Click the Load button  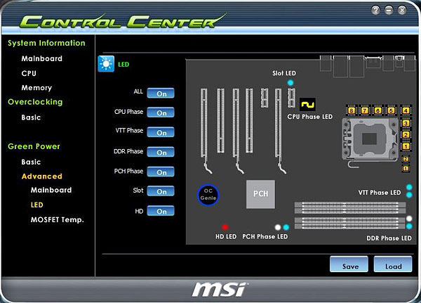(393, 264)
